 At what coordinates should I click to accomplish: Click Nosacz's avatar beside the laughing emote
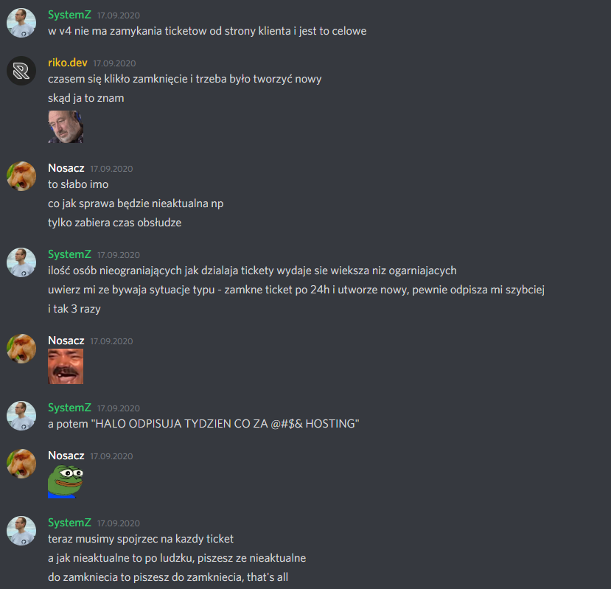click(x=21, y=349)
